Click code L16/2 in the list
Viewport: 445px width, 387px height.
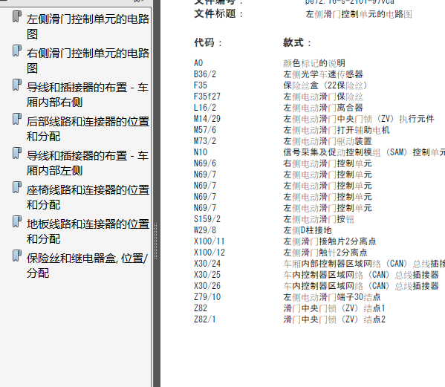[205, 108]
